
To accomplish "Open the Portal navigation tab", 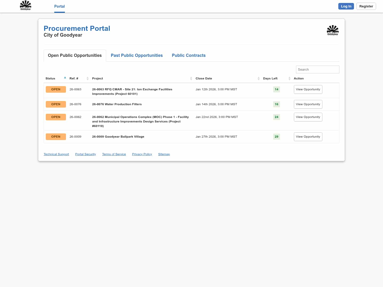I will click(59, 6).
